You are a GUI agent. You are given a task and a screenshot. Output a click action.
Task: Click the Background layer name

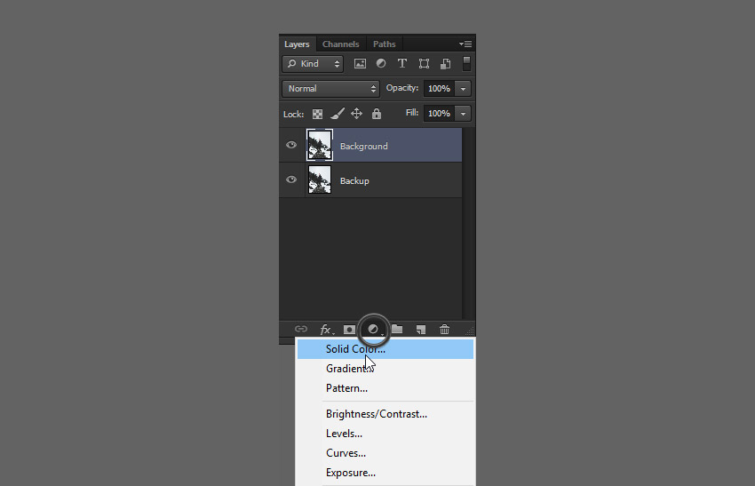(364, 146)
